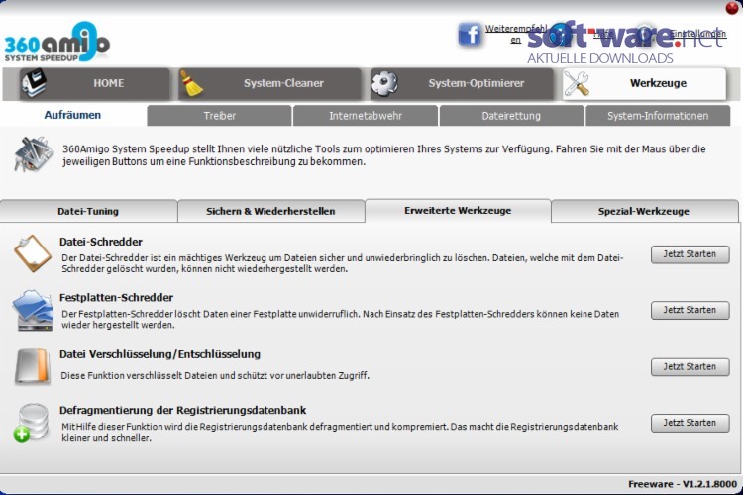Switch to the Datei-Tuning tab
The image size is (743, 495).
click(x=88, y=211)
